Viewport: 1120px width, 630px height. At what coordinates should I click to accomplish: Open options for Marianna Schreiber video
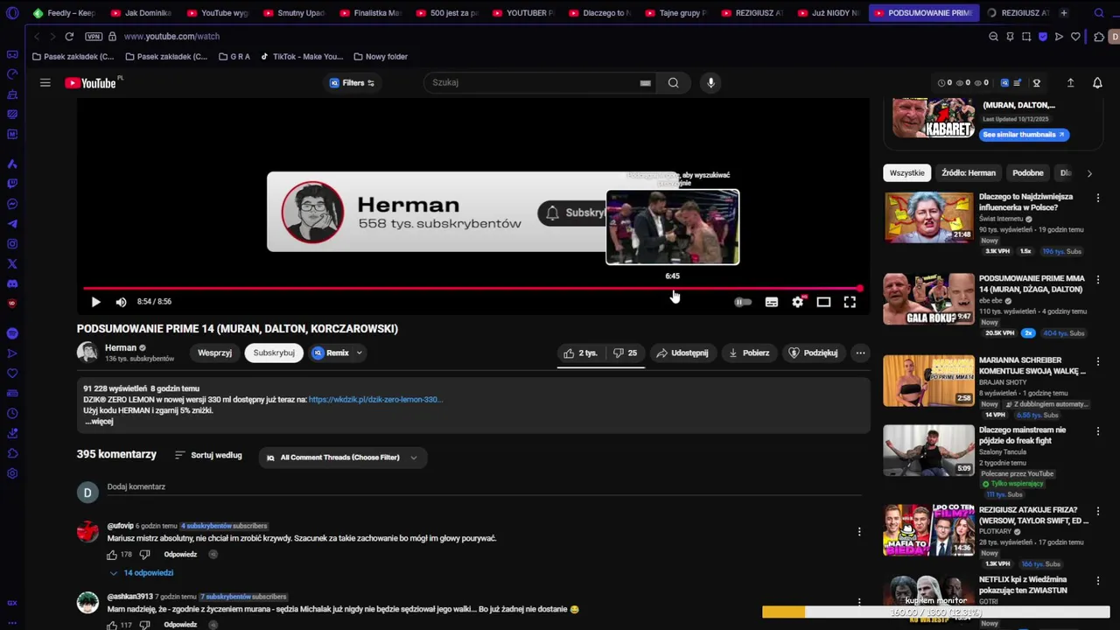coord(1098,361)
